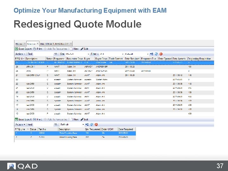Click red cancel icon in RFQ Line filter bar
The width and height of the screenshot is (228, 171).
(96, 125)
